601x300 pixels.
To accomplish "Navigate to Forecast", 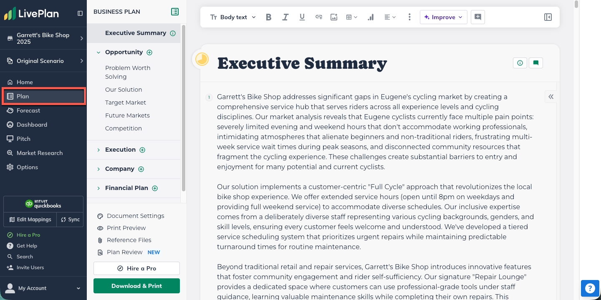I will click(x=43, y=110).
